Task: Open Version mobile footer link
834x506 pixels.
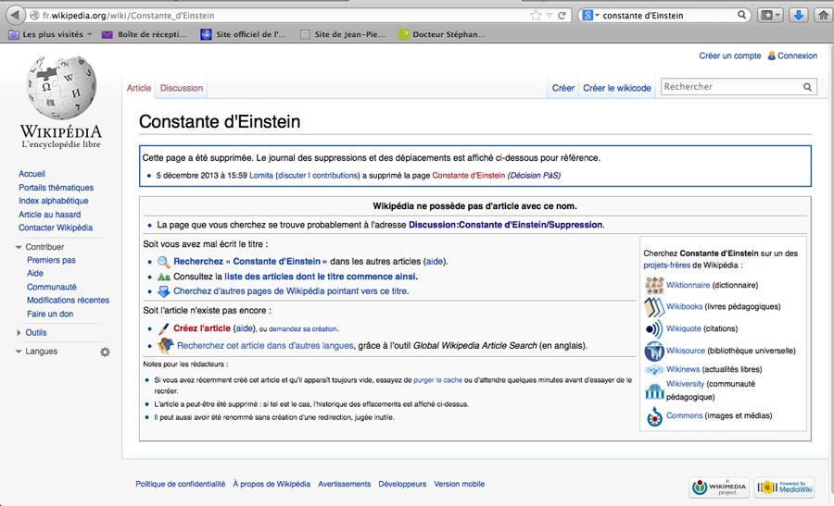Action: 459,484
